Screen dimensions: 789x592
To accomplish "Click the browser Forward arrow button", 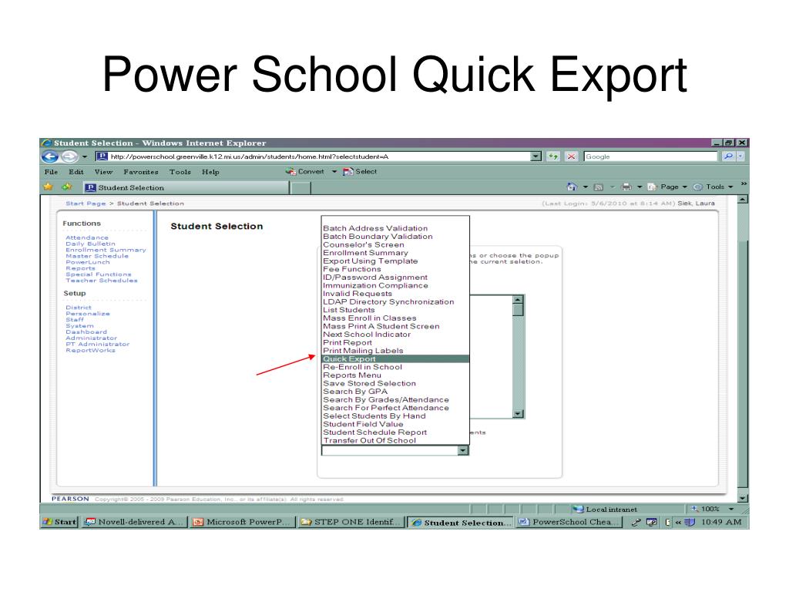I will click(69, 156).
